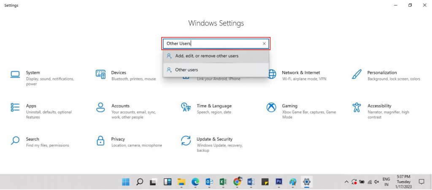Click the Update & Security title
Viewport: 432px width, 190px height.
[215, 139]
